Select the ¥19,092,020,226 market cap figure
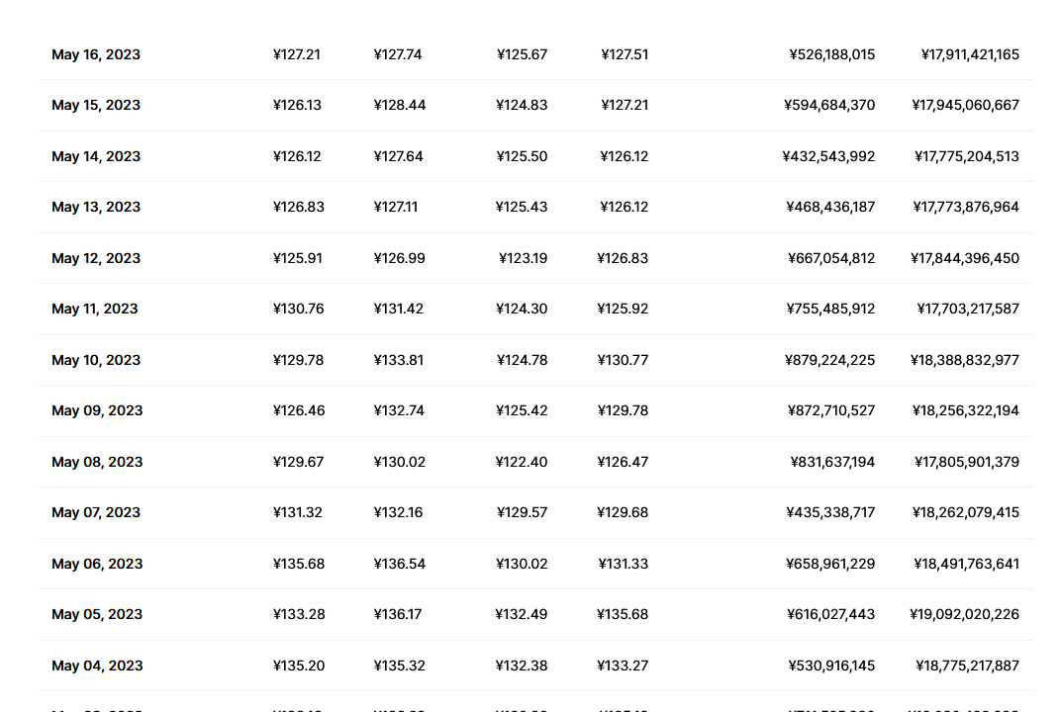 964,614
